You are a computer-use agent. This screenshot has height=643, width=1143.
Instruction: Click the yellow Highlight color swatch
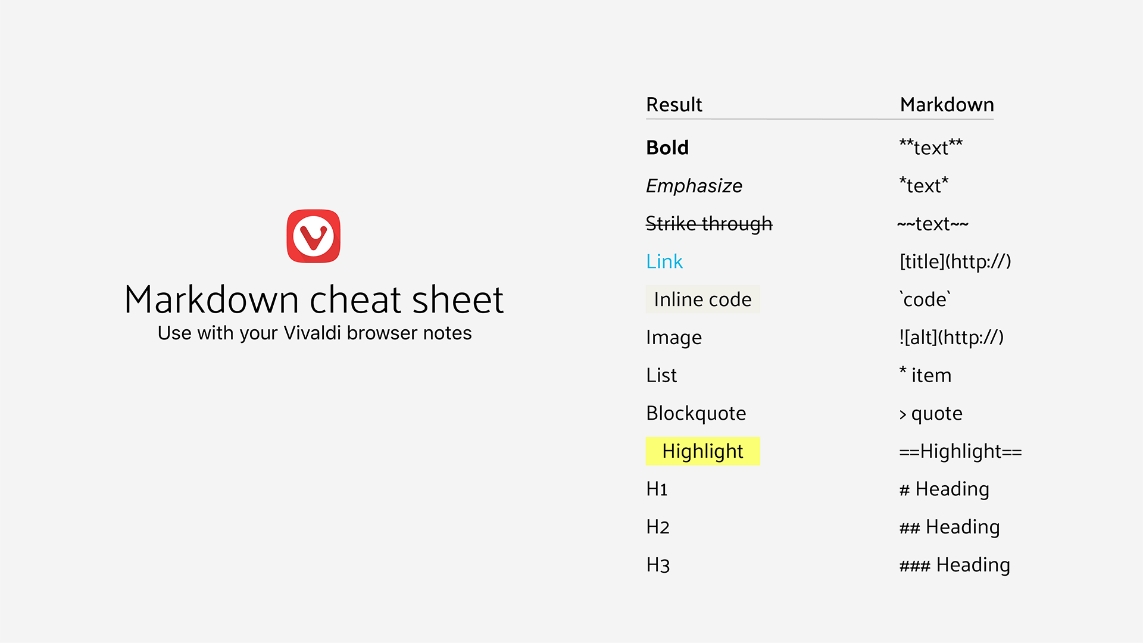point(700,450)
